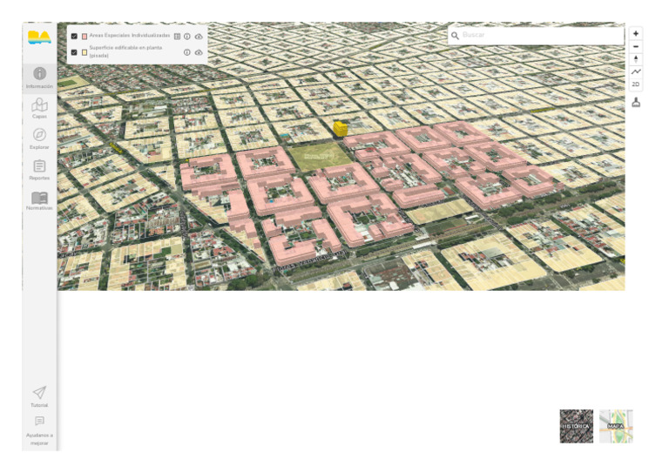This screenshot has height=473, width=669.
Task: Click the search magnifier icon
Action: click(x=456, y=36)
